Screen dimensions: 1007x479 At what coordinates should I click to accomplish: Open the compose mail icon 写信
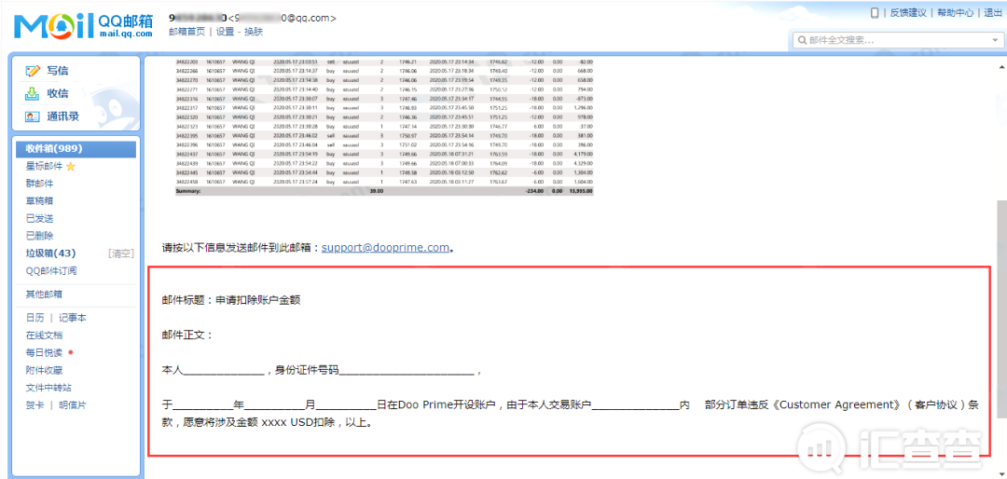click(33, 71)
